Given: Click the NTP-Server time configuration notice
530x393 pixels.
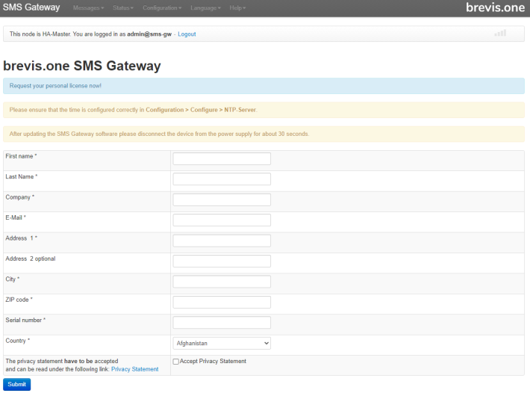Looking at the screenshot, I should click(x=264, y=110).
